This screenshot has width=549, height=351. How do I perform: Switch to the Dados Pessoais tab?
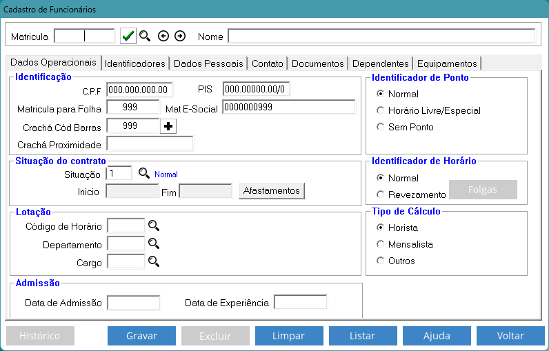208,63
